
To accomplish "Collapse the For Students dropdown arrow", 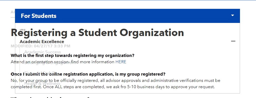I will click(233, 16).
